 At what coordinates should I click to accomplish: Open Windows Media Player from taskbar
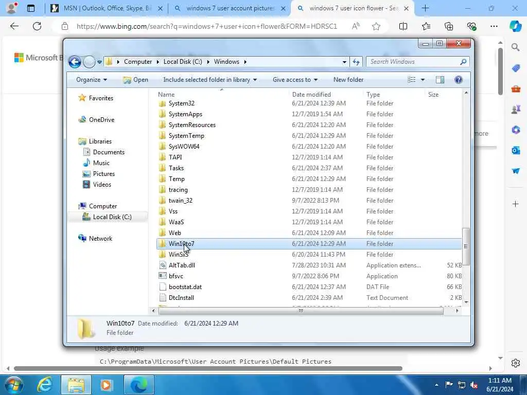tap(107, 385)
